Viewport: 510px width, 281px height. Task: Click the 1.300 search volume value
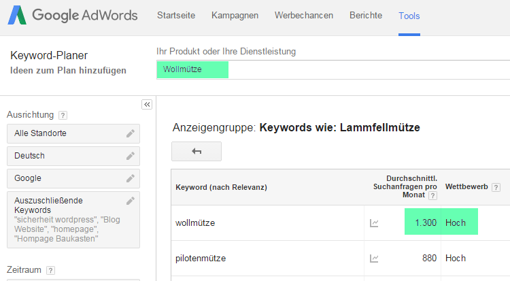pyautogui.click(x=426, y=222)
